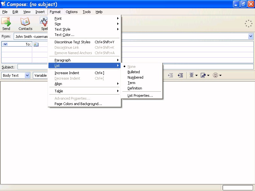Open Page Colors and Background
The height and width of the screenshot is (191, 255).
(84, 104)
